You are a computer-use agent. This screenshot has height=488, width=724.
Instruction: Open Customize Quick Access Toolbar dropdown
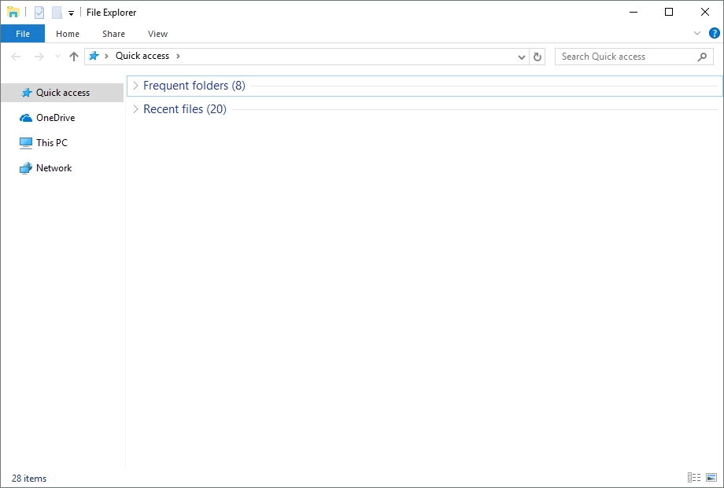tap(71, 13)
